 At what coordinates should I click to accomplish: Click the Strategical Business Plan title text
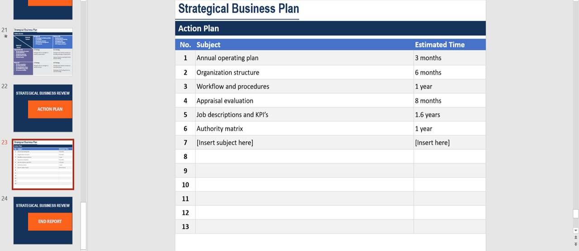point(238,9)
